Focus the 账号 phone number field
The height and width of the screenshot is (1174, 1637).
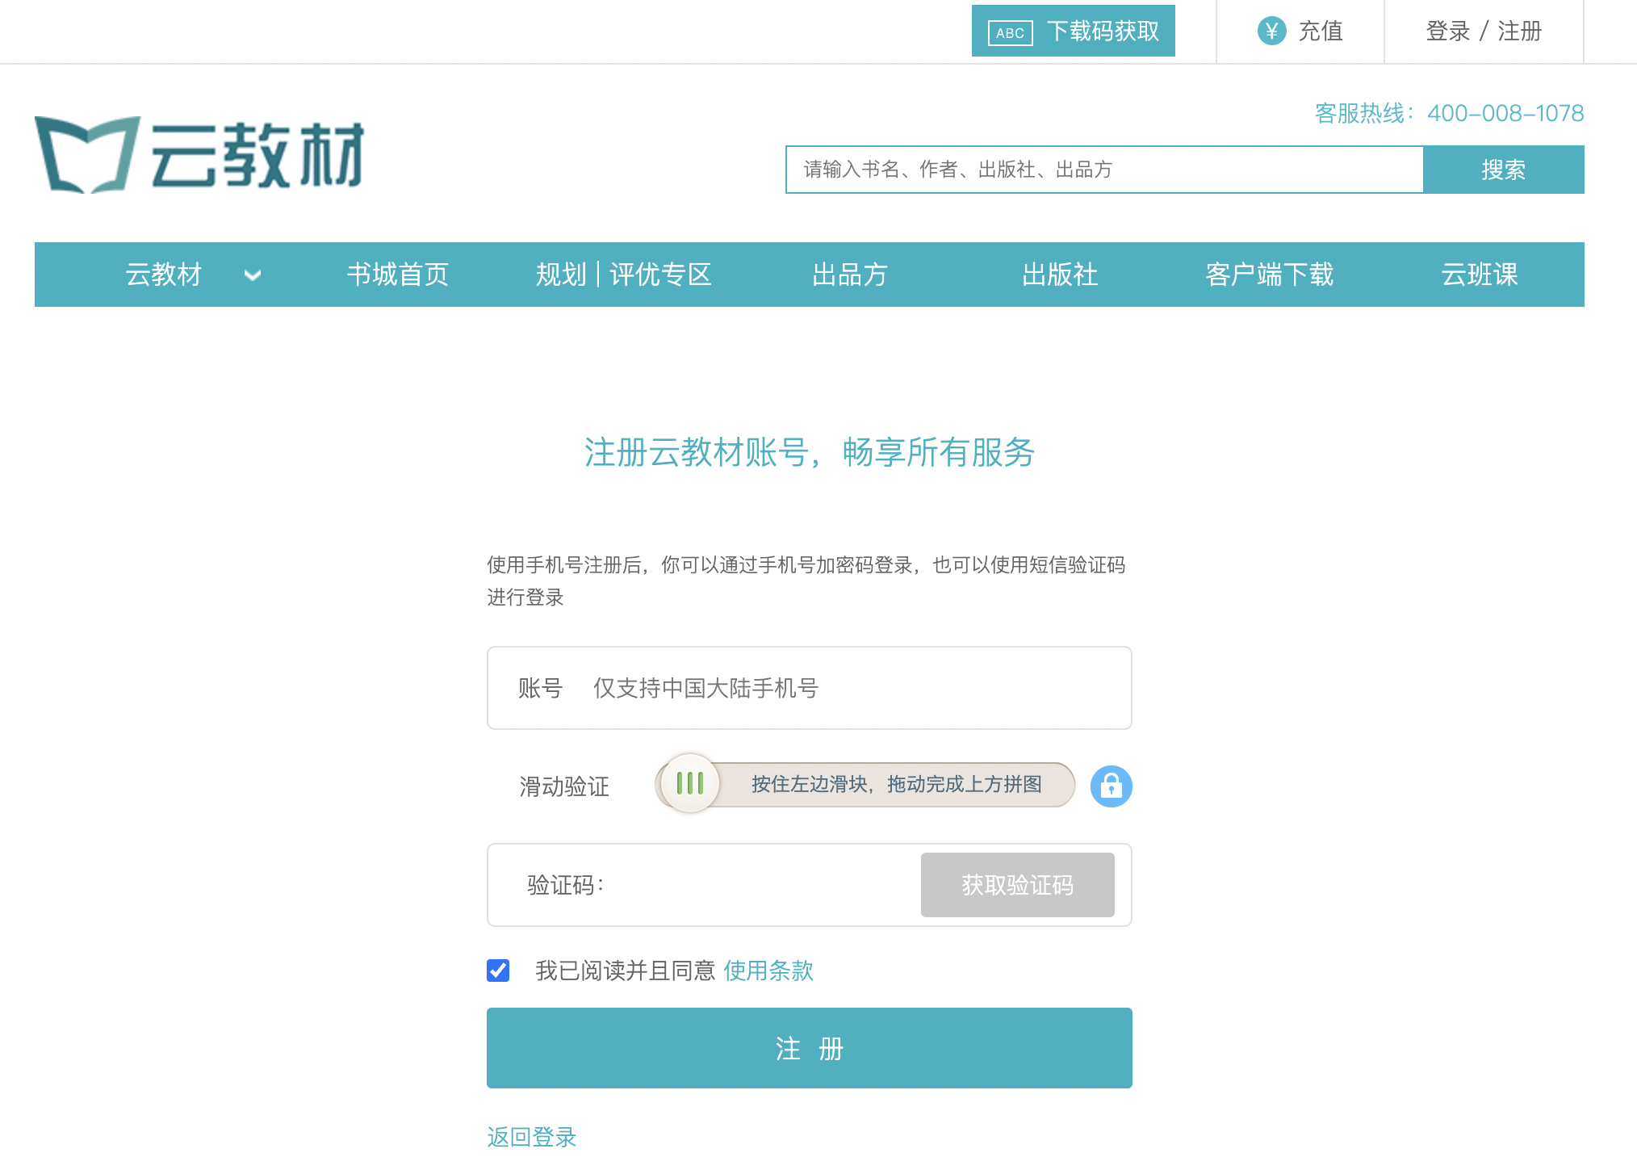coord(809,688)
